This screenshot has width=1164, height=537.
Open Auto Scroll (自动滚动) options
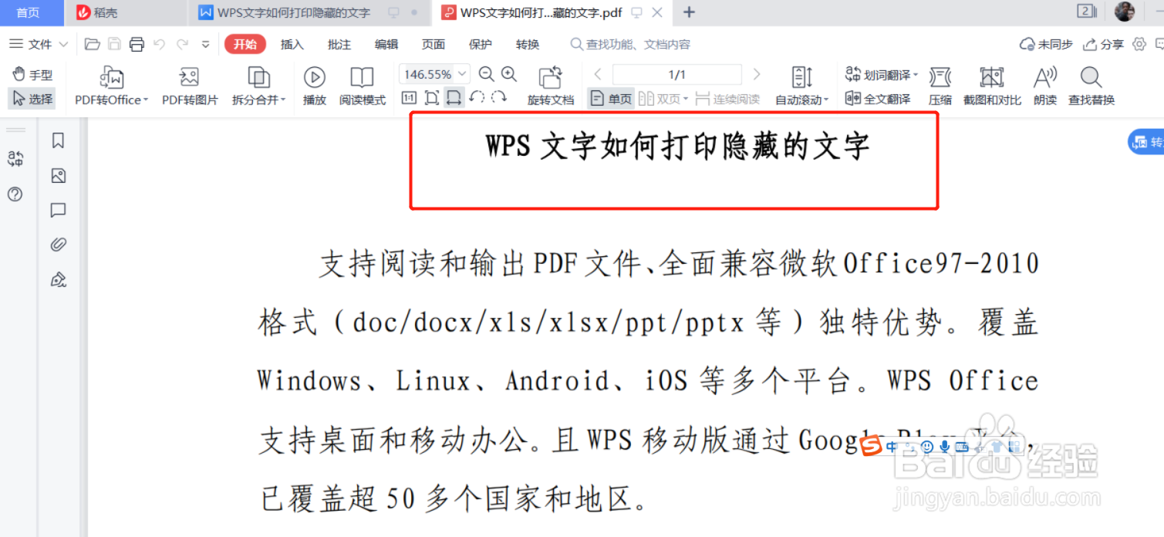[x=802, y=86]
